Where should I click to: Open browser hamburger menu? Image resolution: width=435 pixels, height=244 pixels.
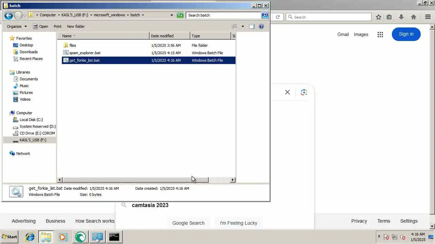[x=428, y=17]
